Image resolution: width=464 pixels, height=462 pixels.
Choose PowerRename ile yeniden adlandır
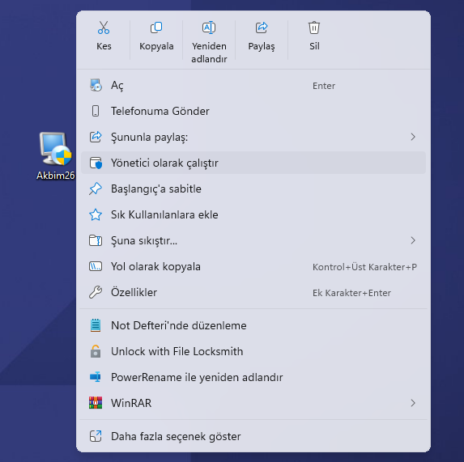point(253,377)
